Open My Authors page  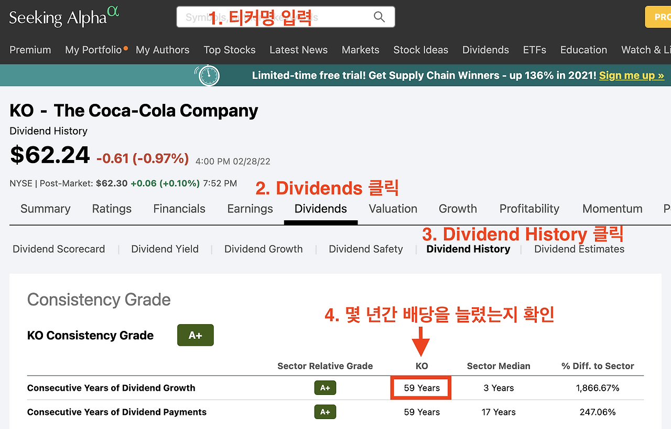pyautogui.click(x=163, y=50)
